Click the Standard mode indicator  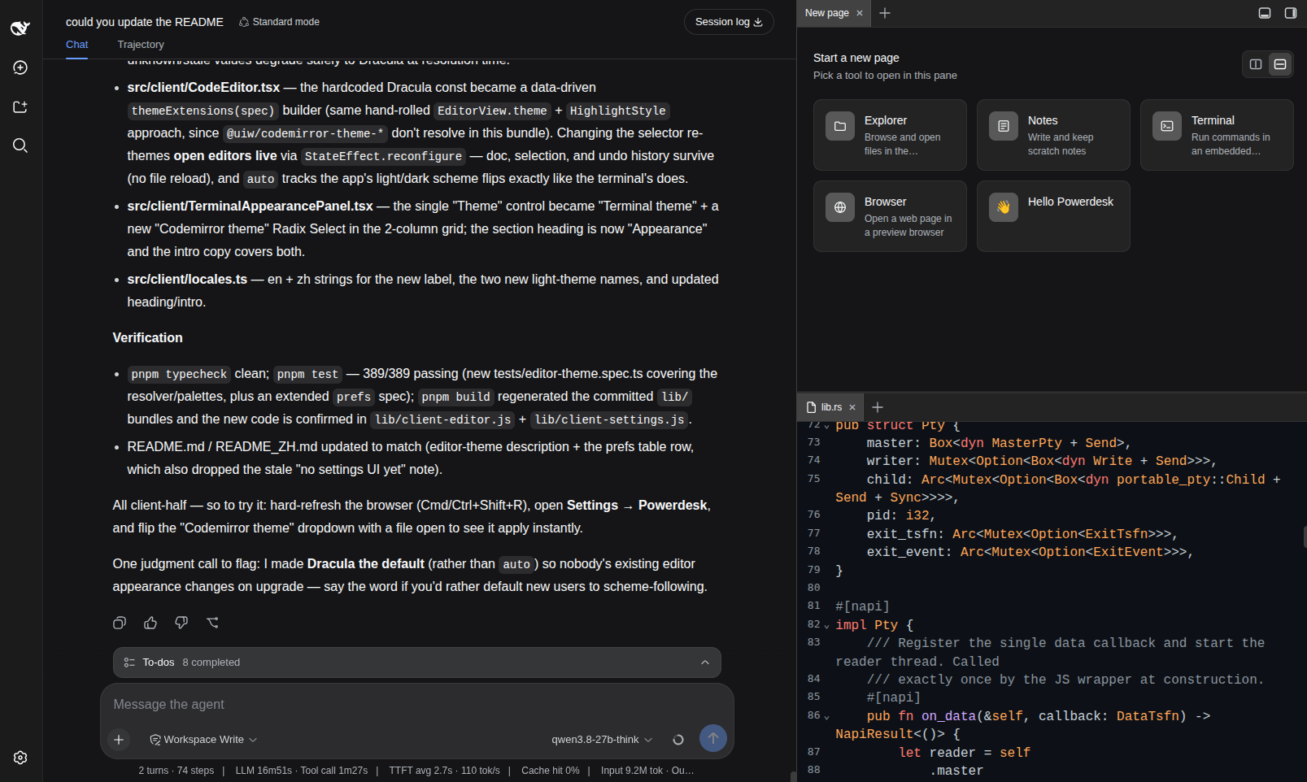point(279,22)
